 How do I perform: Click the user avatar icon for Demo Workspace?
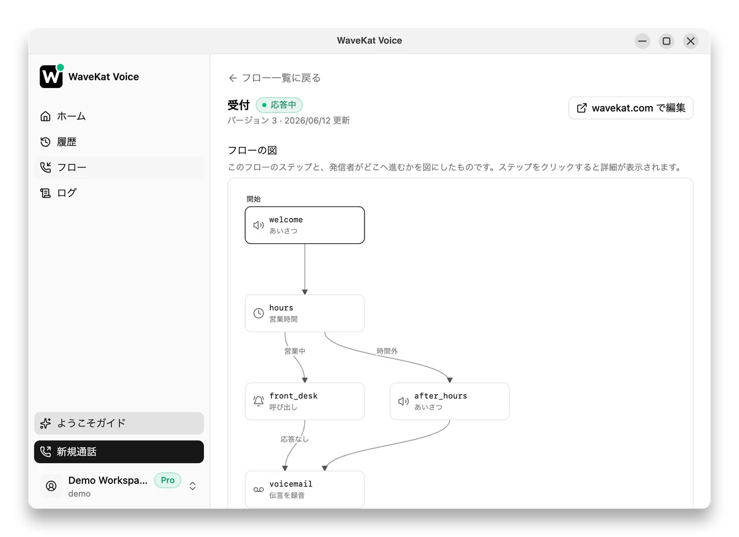tap(52, 486)
